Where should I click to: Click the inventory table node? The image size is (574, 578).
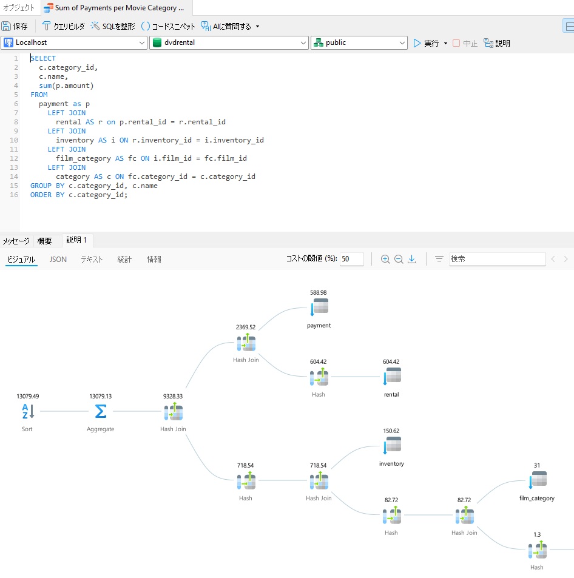pos(392,445)
